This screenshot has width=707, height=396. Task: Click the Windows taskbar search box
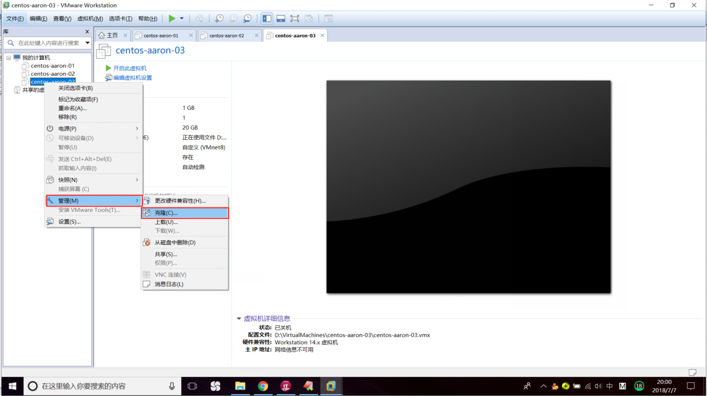coord(103,386)
